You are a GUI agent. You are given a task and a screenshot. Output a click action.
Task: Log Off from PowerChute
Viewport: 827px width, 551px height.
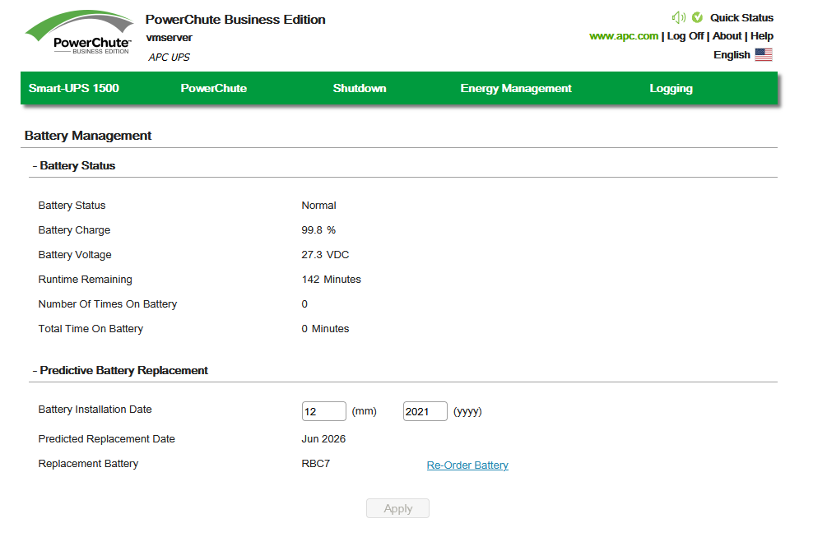pyautogui.click(x=685, y=36)
